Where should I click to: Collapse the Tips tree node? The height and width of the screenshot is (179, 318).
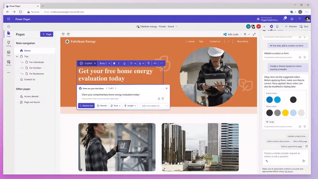click(x=17, y=57)
